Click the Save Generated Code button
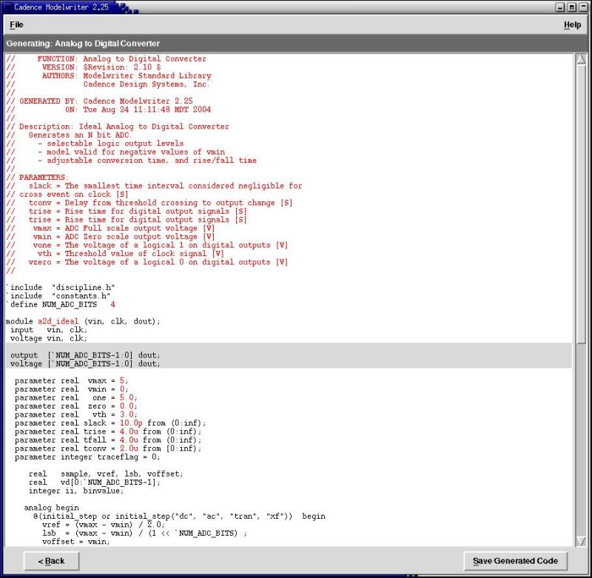This screenshot has width=592, height=578. (x=516, y=561)
